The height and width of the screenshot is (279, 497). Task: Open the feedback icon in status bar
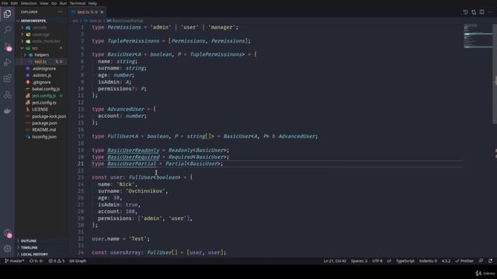[481, 261]
